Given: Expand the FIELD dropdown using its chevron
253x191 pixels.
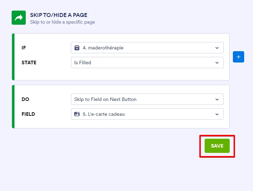Looking at the screenshot, I should (217, 114).
